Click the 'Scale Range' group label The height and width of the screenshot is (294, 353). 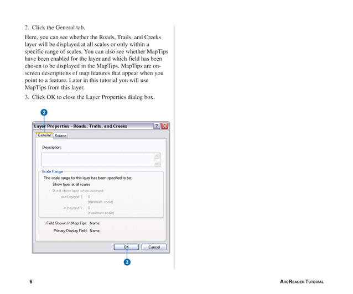52,171
